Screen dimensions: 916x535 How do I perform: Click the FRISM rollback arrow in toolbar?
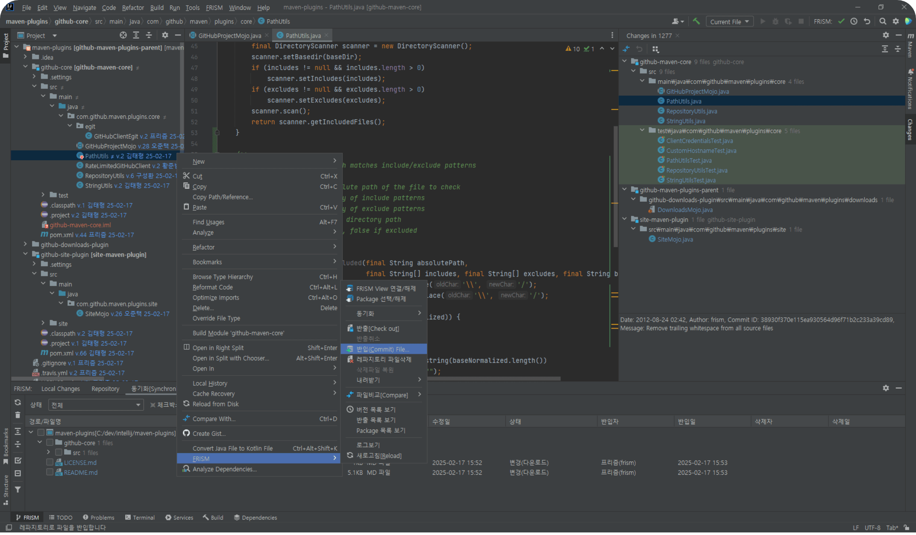(x=867, y=21)
